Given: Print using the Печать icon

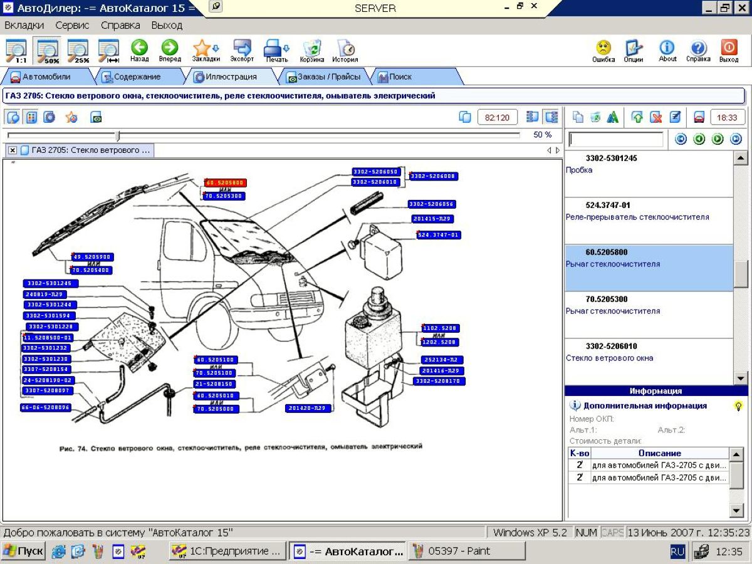Looking at the screenshot, I should 276,50.
